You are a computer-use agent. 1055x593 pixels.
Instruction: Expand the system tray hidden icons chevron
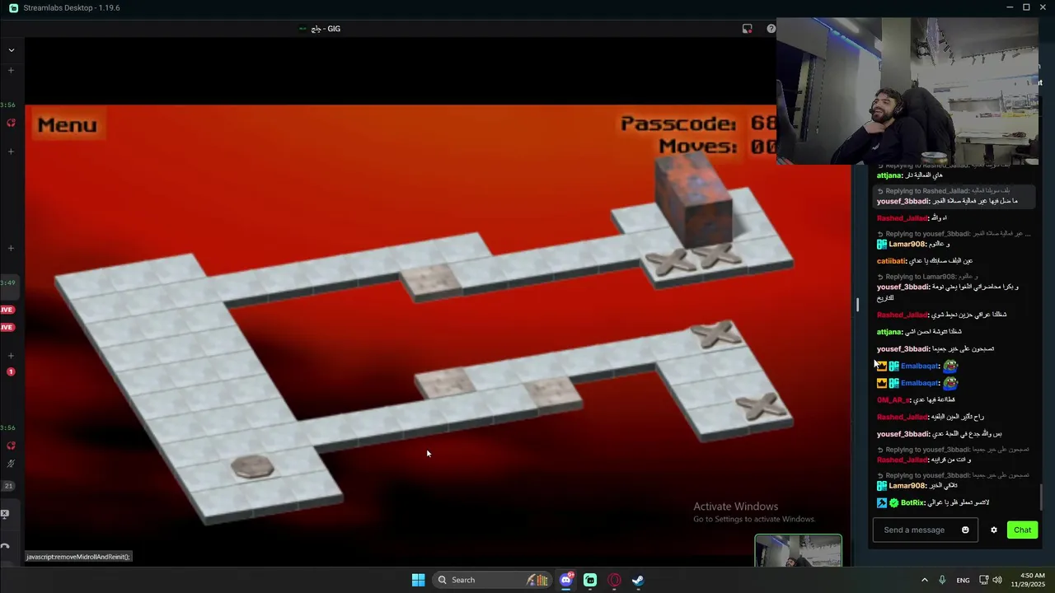pyautogui.click(x=924, y=580)
